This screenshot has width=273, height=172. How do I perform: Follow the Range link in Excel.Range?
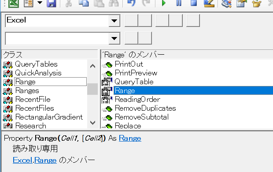(45, 160)
